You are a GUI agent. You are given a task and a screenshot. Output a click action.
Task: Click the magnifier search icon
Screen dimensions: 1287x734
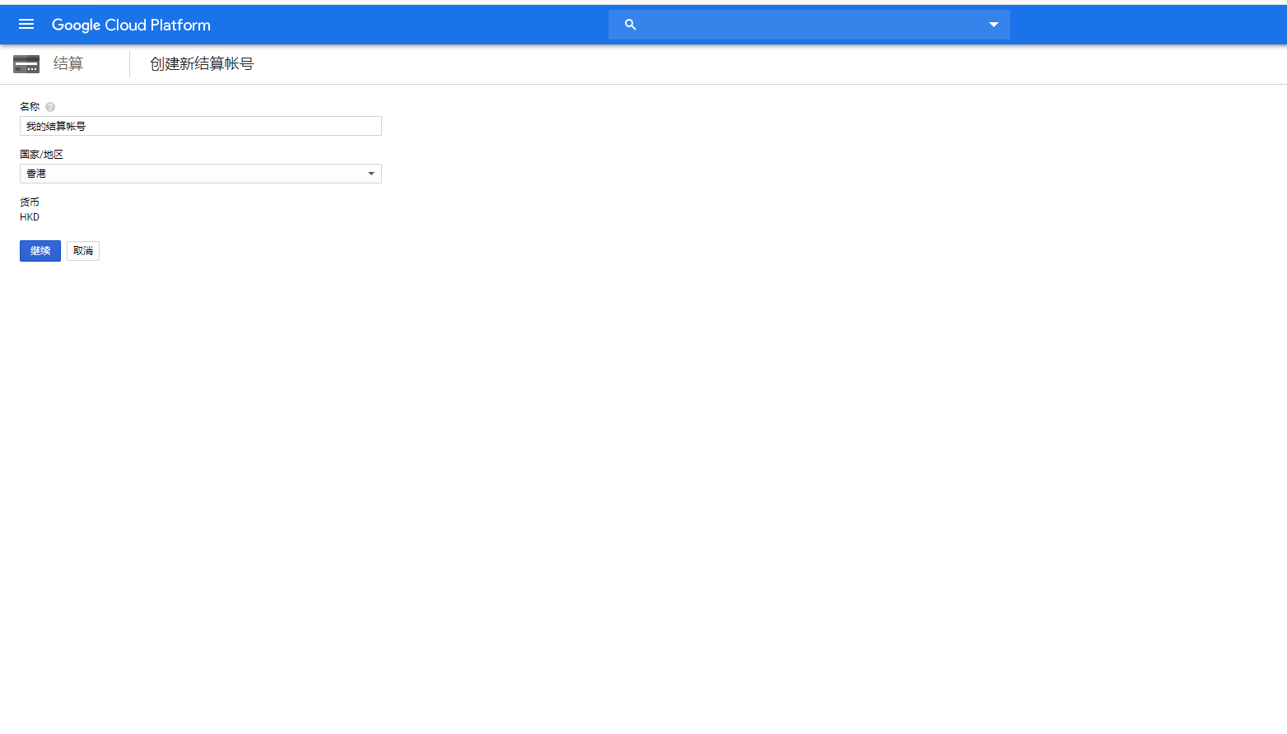tap(630, 25)
